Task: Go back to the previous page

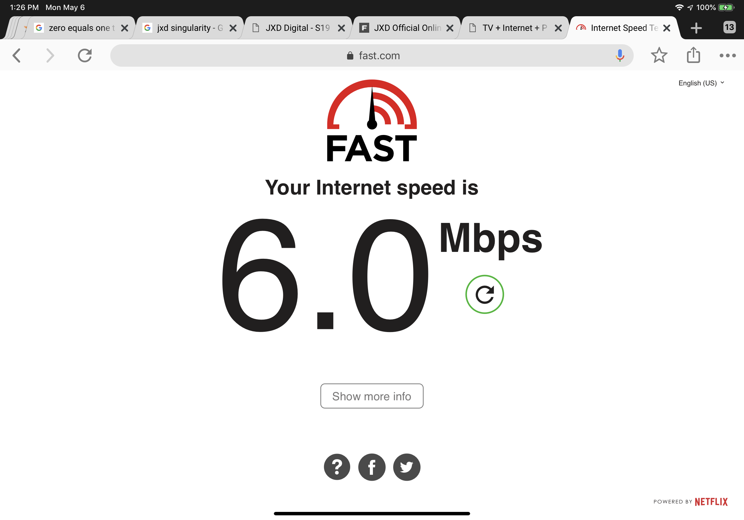Action: point(17,55)
